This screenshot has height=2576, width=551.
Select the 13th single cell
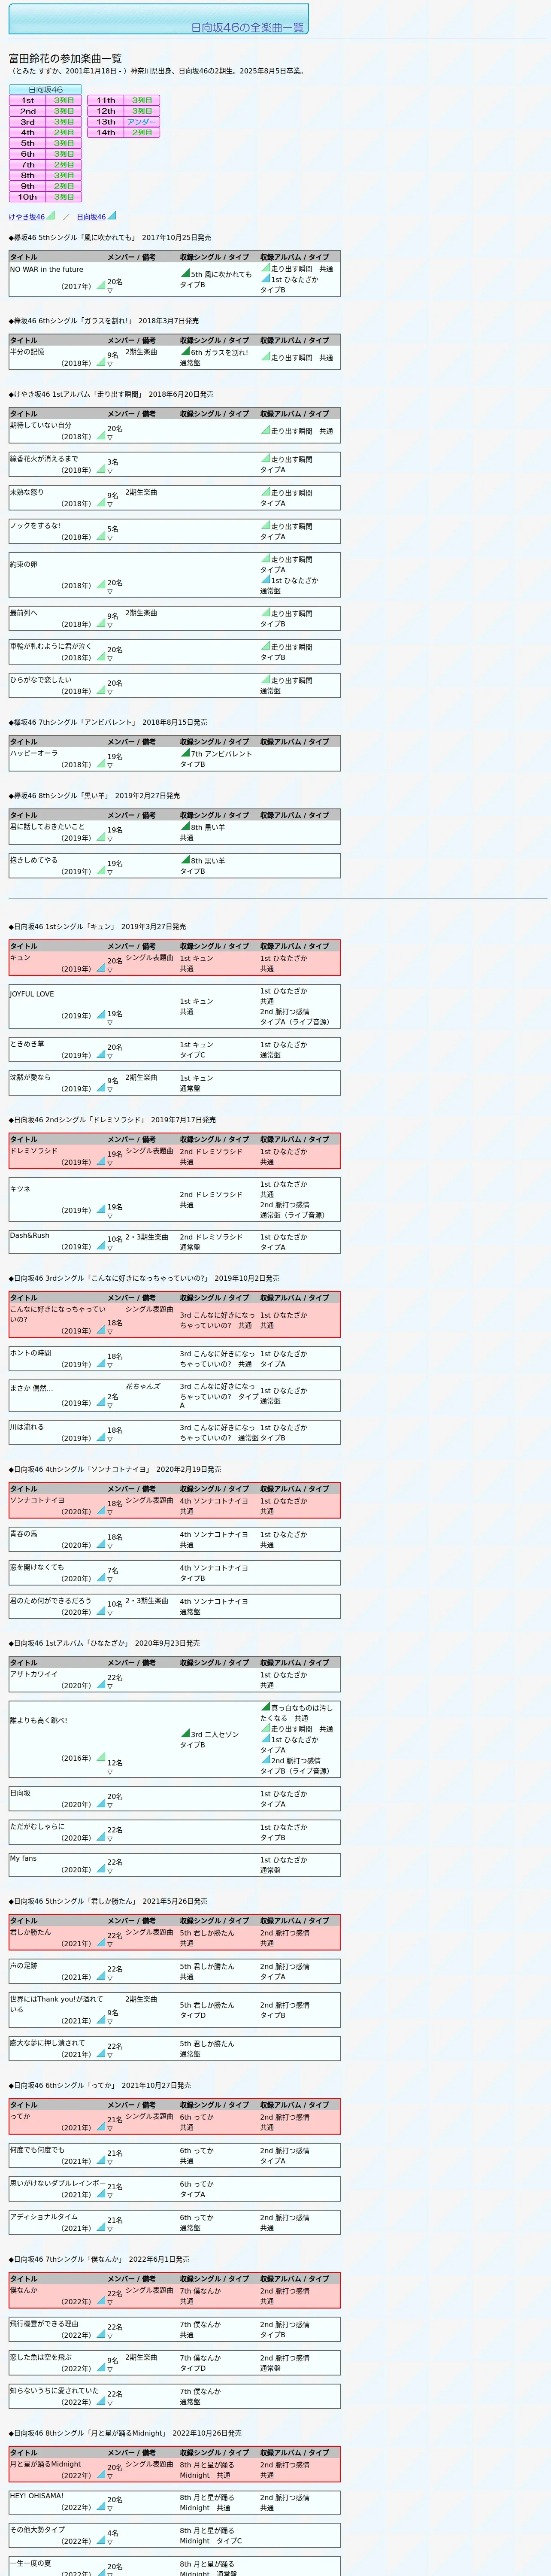[106, 122]
